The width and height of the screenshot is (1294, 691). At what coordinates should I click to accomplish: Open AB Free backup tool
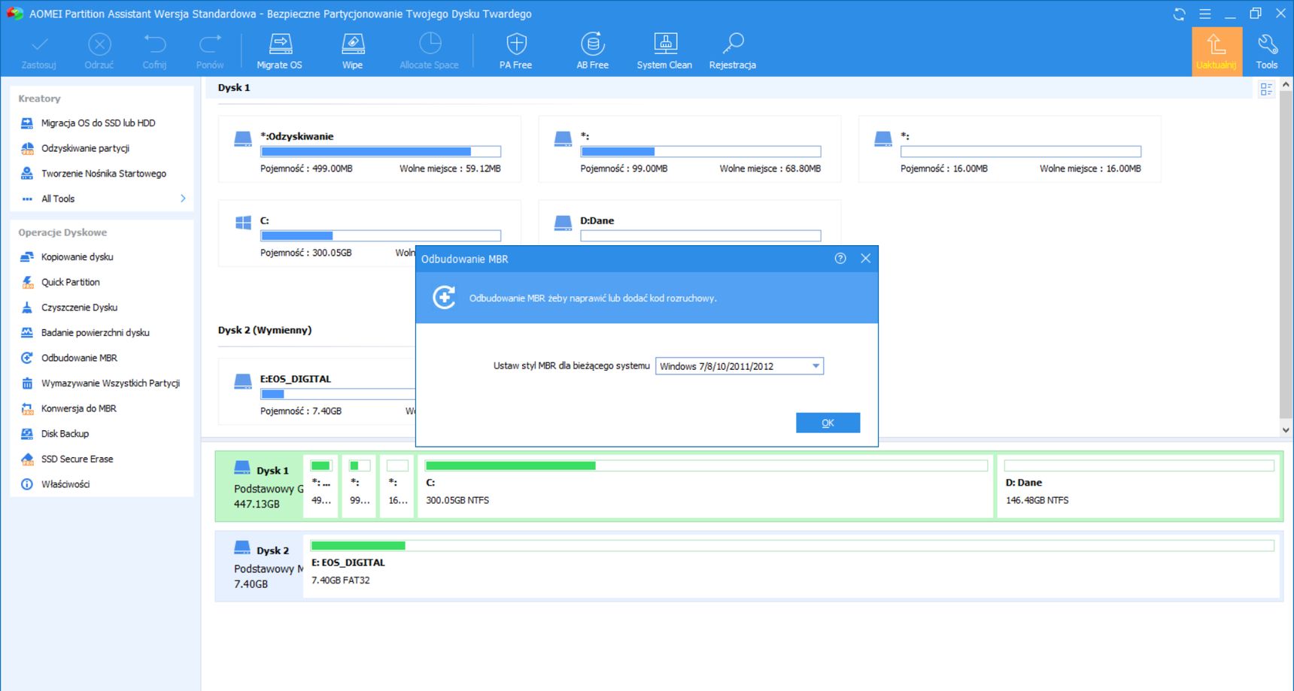593,51
